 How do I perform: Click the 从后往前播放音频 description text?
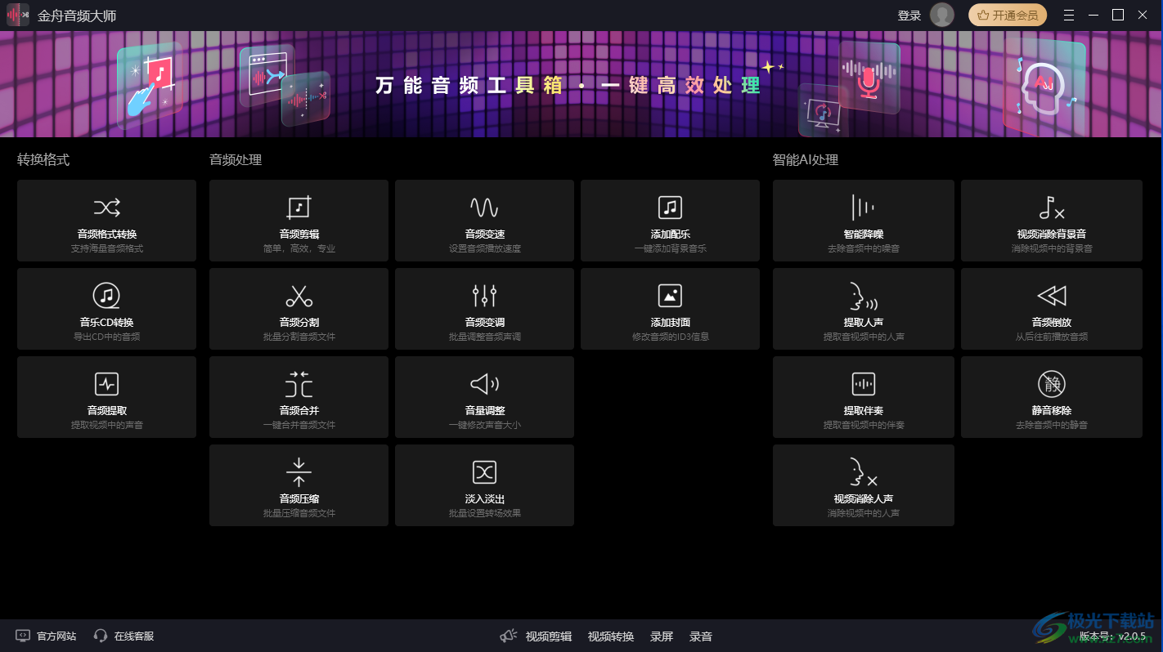pos(1052,337)
